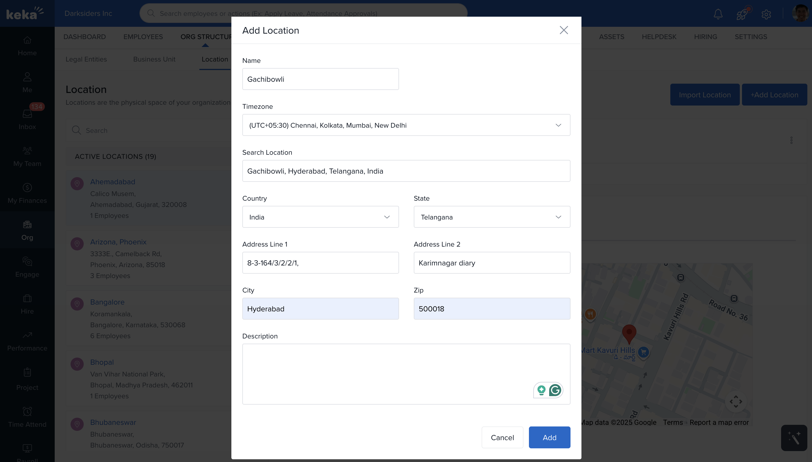
Task: Select the Legal Entities sub-tab
Action: point(86,59)
